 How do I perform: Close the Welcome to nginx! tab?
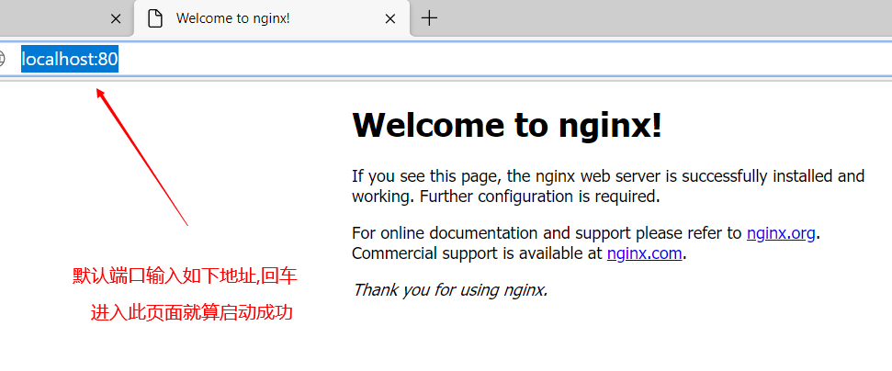tap(390, 18)
